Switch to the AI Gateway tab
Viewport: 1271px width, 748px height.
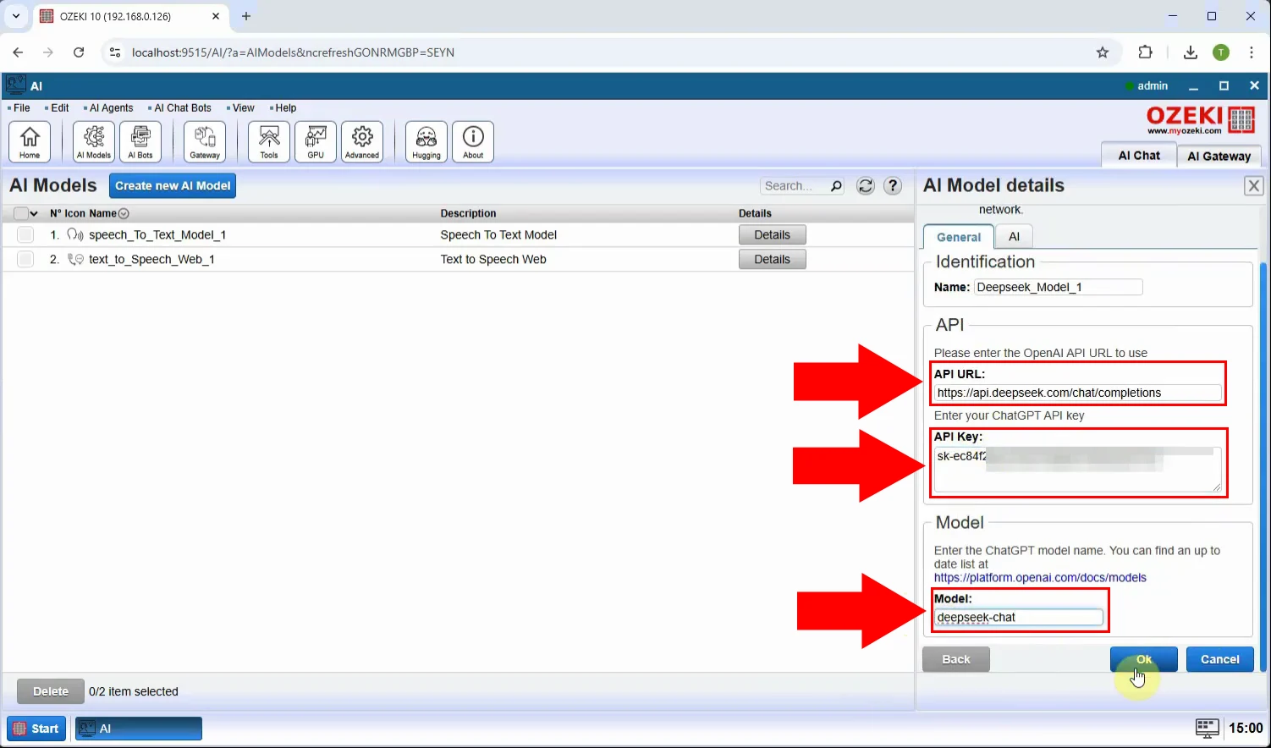[x=1219, y=156]
